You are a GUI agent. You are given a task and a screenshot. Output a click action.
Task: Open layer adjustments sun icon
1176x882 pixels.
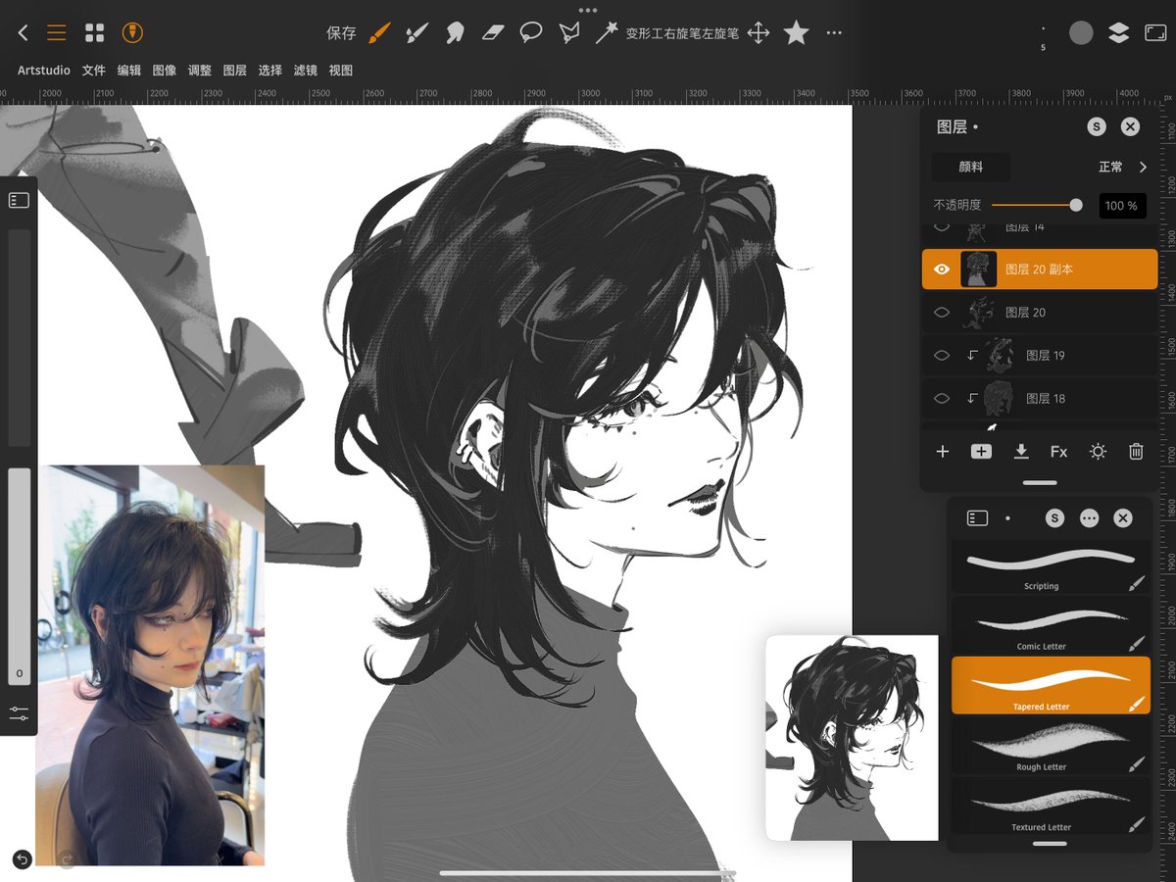pos(1098,452)
